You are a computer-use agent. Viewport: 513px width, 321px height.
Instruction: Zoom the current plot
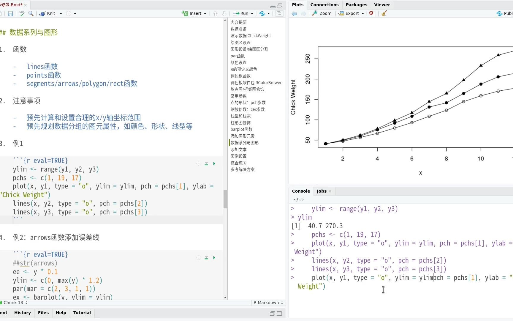click(x=322, y=13)
